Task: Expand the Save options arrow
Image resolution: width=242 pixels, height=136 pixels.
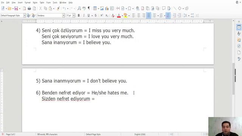Action: (20, 9)
